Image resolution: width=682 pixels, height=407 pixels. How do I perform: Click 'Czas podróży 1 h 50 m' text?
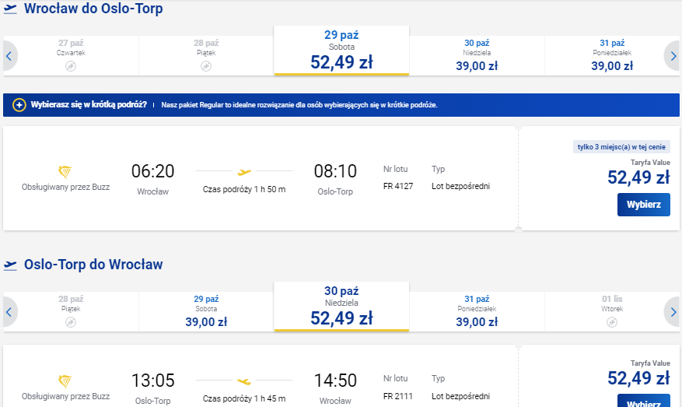click(244, 189)
